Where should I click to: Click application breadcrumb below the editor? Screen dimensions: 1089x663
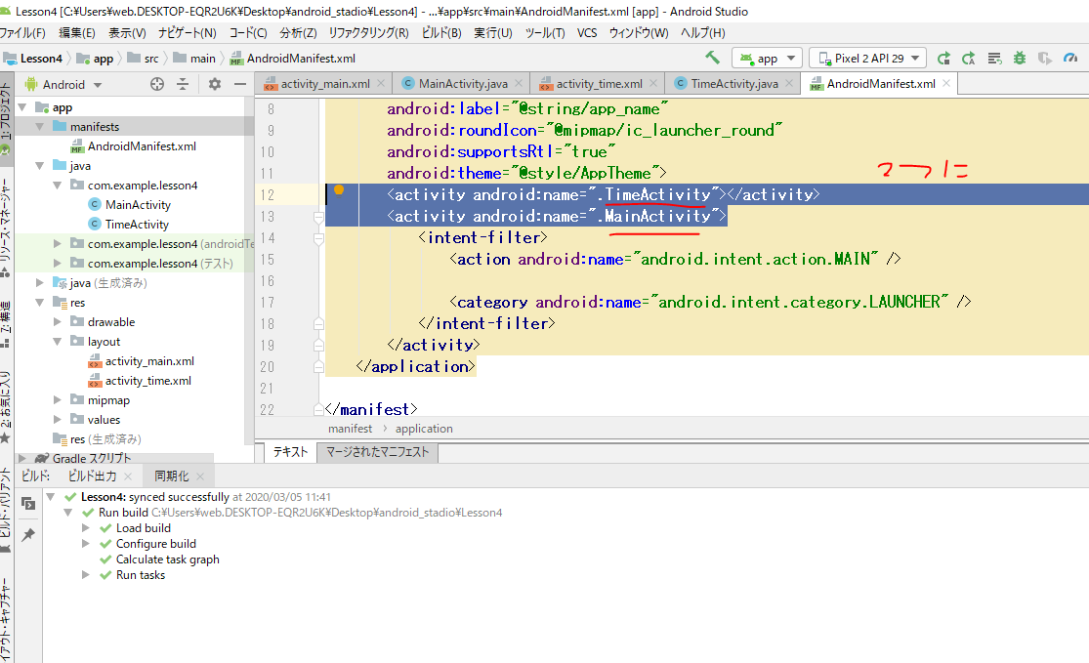pyautogui.click(x=424, y=429)
